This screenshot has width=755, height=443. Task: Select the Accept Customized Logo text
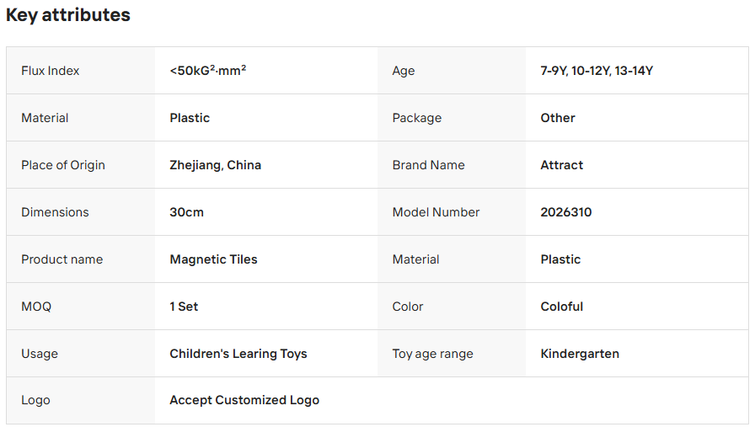click(x=244, y=400)
